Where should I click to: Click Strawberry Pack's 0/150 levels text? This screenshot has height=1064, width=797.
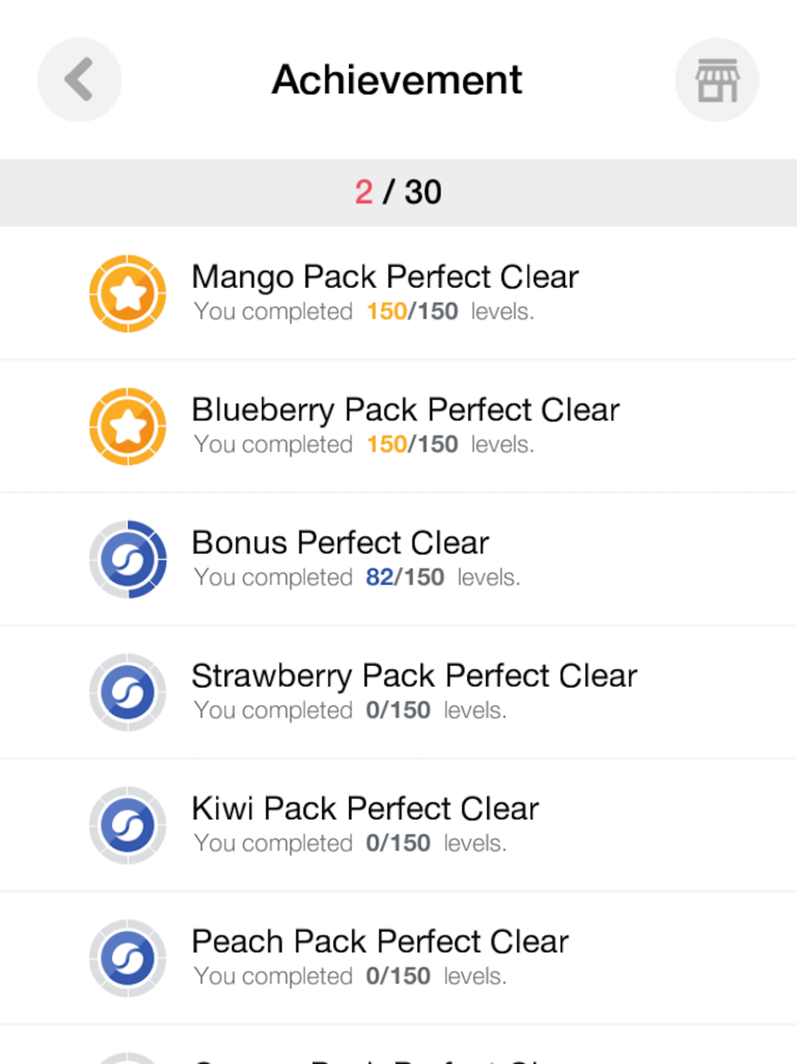[436, 710]
